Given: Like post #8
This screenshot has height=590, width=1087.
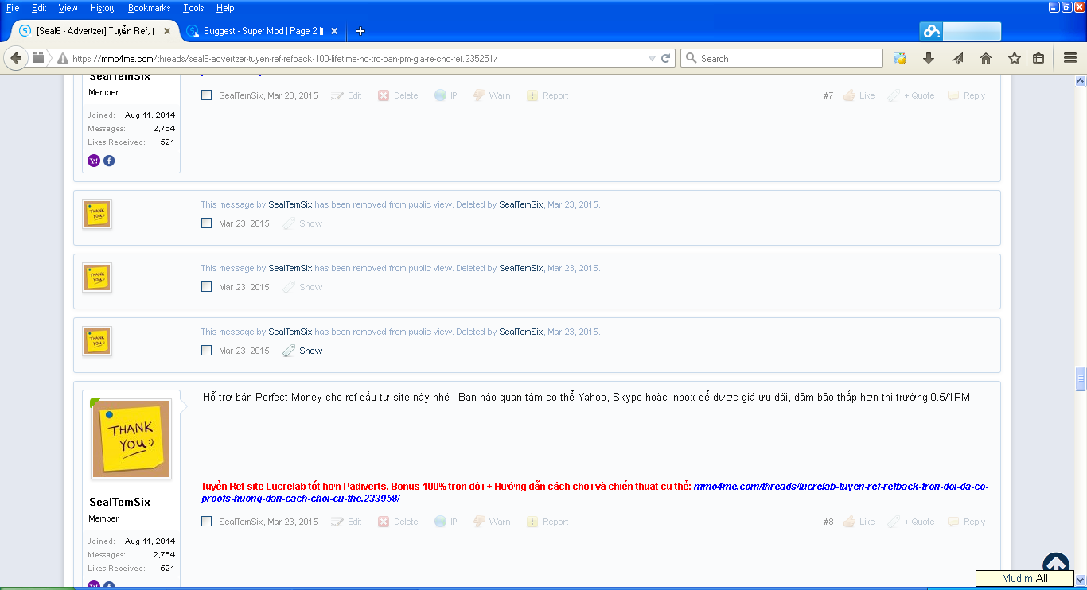Looking at the screenshot, I should (x=859, y=522).
